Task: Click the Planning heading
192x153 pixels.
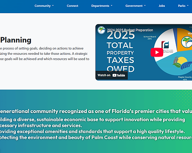Action: click(16, 40)
